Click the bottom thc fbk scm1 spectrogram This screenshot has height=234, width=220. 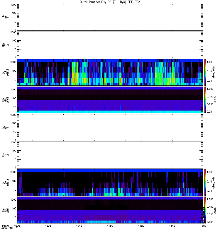[110, 210]
